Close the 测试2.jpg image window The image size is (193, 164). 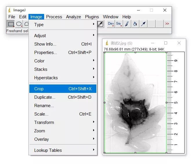coord(179,43)
